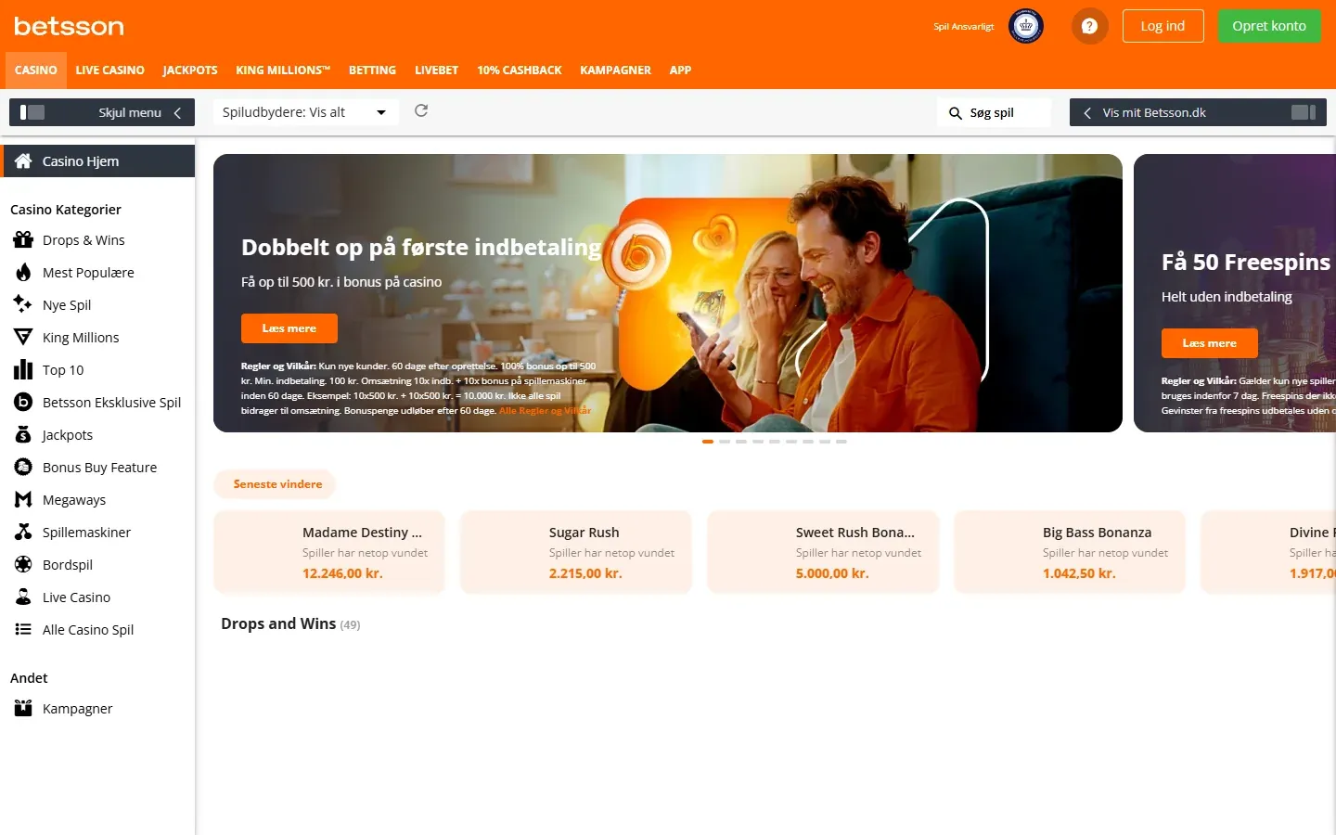The height and width of the screenshot is (835, 1336).
Task: Select the gift icon for Drops & Wins
Action: click(x=23, y=240)
